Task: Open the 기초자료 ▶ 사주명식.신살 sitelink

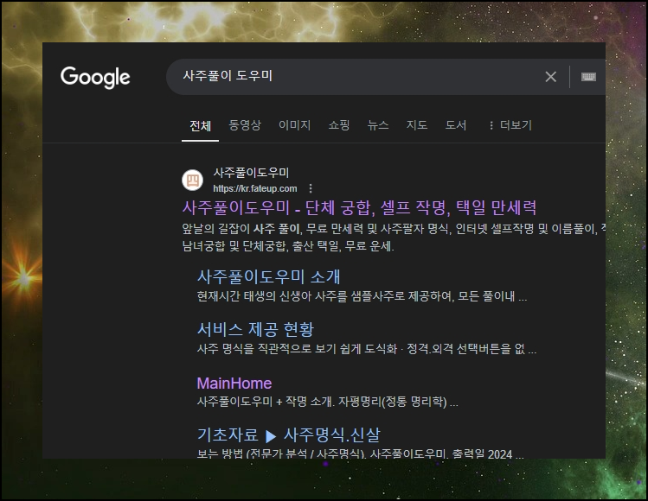Action: pyautogui.click(x=288, y=434)
